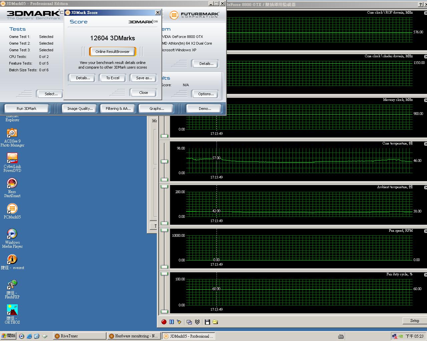Viewport: 427px width, 341px height.
Task: Open Online ResultBrowser in score dialog
Action: 112,52
